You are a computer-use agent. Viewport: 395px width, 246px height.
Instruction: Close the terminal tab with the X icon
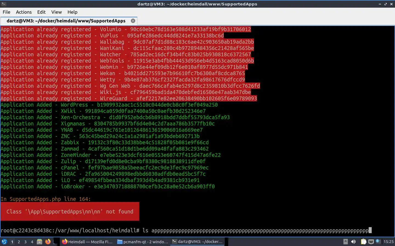[x=133, y=21]
